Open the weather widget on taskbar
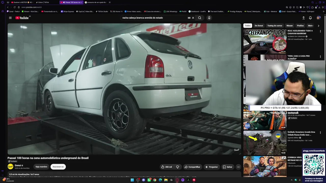Viewport: 326px width, 183px height. pos(9,180)
